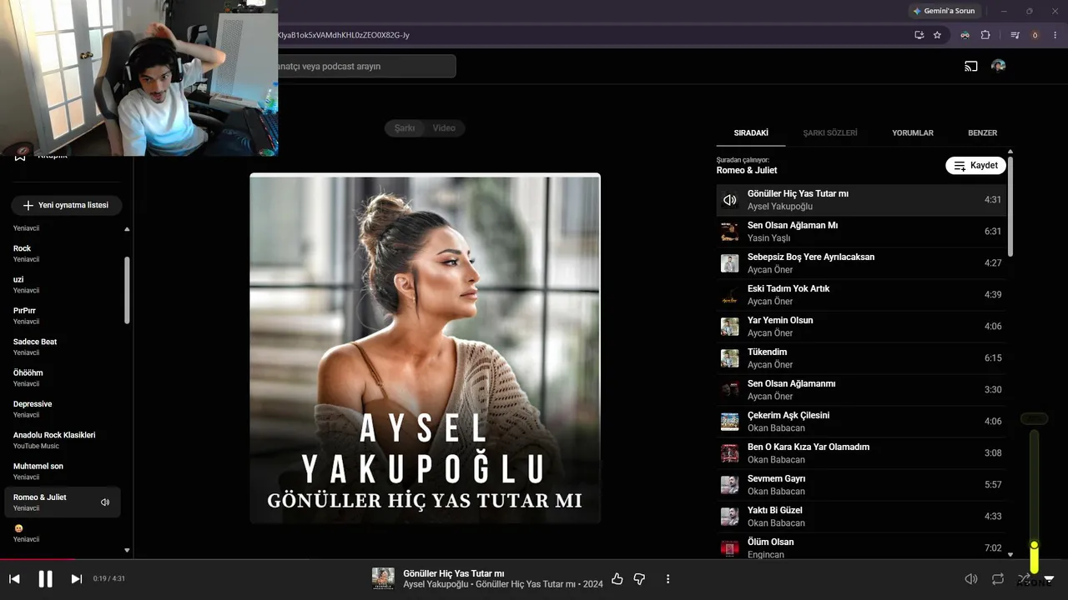Bookmark this page with star icon
Viewport: 1068px width, 600px height.
pyautogui.click(x=938, y=35)
